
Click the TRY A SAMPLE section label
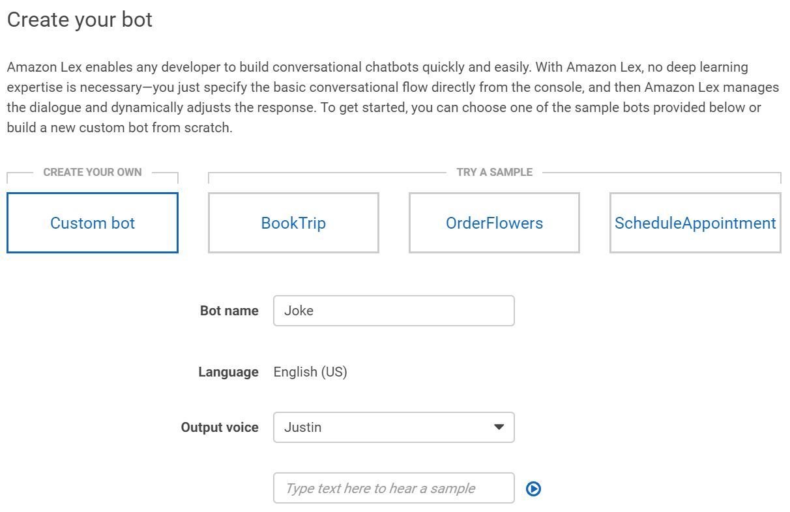(494, 172)
